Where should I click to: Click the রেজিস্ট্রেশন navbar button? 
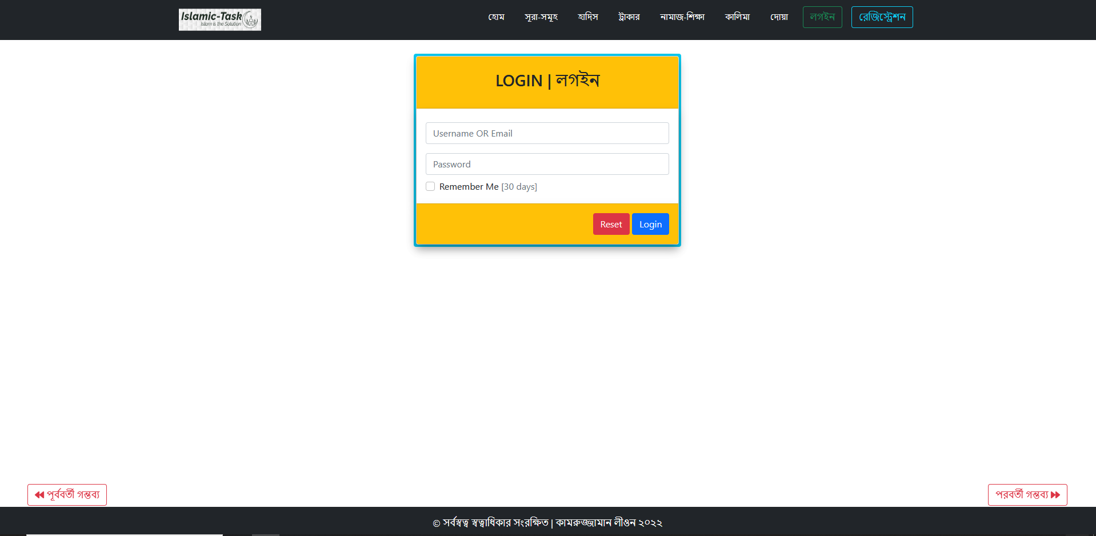click(882, 17)
